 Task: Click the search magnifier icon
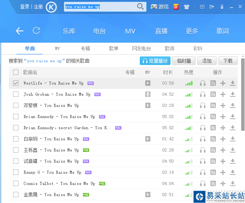[140, 7]
